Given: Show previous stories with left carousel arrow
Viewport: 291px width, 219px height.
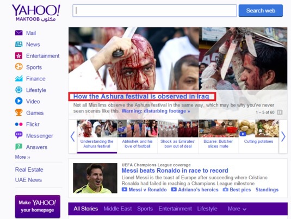Looking at the screenshot, I should [x=72, y=136].
